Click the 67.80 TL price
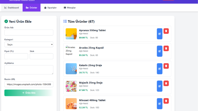198x111 pixels. point(83,90)
